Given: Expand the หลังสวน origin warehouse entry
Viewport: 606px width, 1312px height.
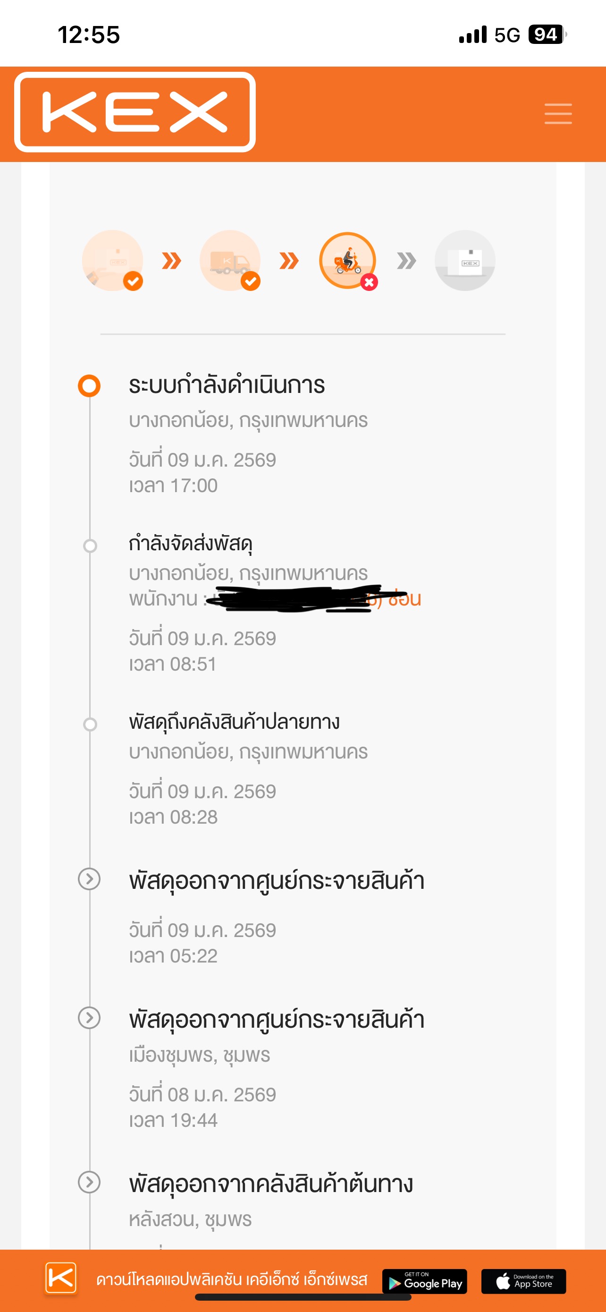Looking at the screenshot, I should pos(89,1183).
